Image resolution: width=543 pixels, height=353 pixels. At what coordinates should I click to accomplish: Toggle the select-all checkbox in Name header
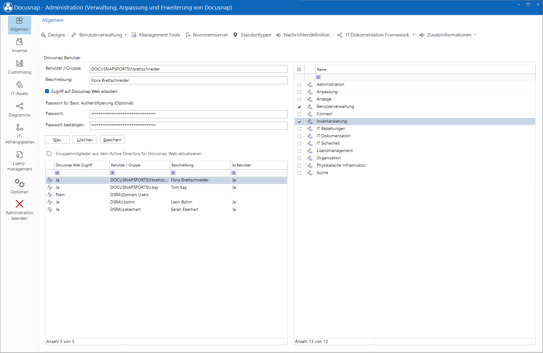point(299,70)
